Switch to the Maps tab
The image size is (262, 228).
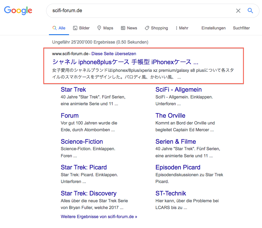click(105, 28)
